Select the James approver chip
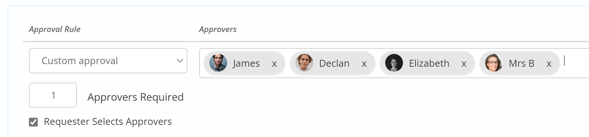This screenshot has width=589, height=137. 244,63
